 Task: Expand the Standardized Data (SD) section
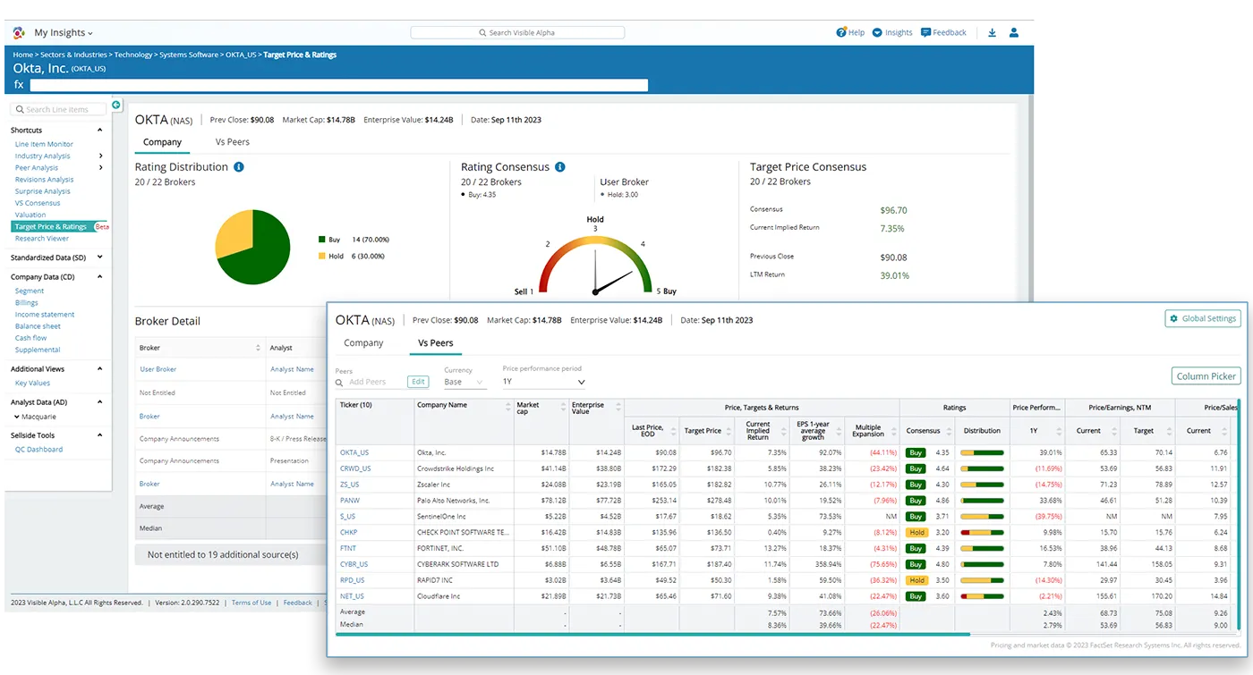(x=100, y=257)
